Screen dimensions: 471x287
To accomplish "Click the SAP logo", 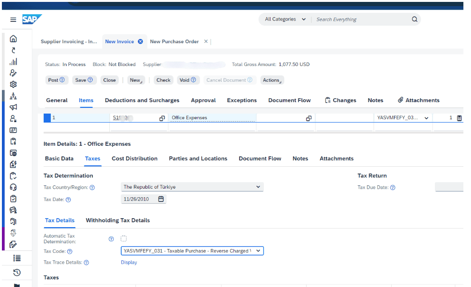I will click(x=32, y=19).
